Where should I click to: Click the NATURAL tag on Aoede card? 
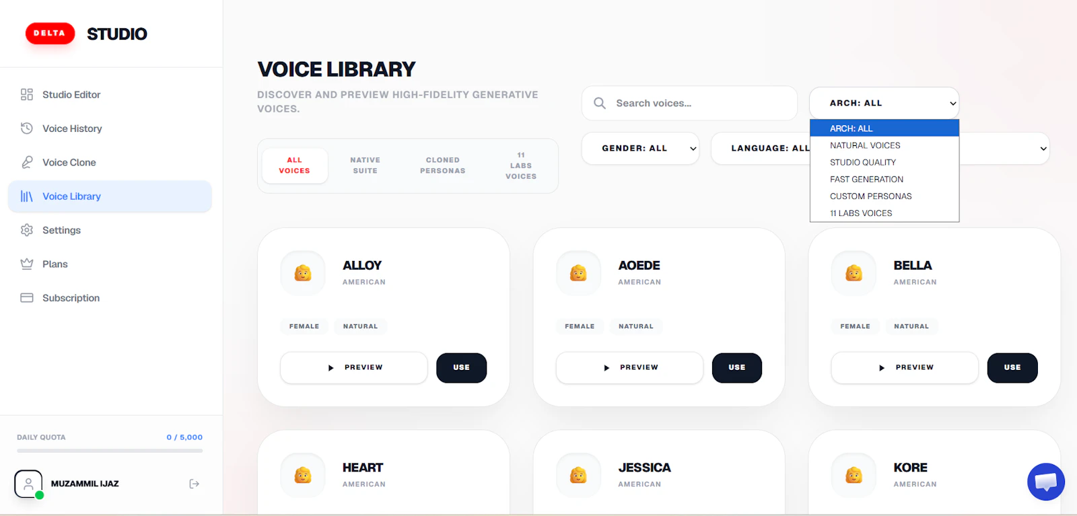(x=636, y=326)
